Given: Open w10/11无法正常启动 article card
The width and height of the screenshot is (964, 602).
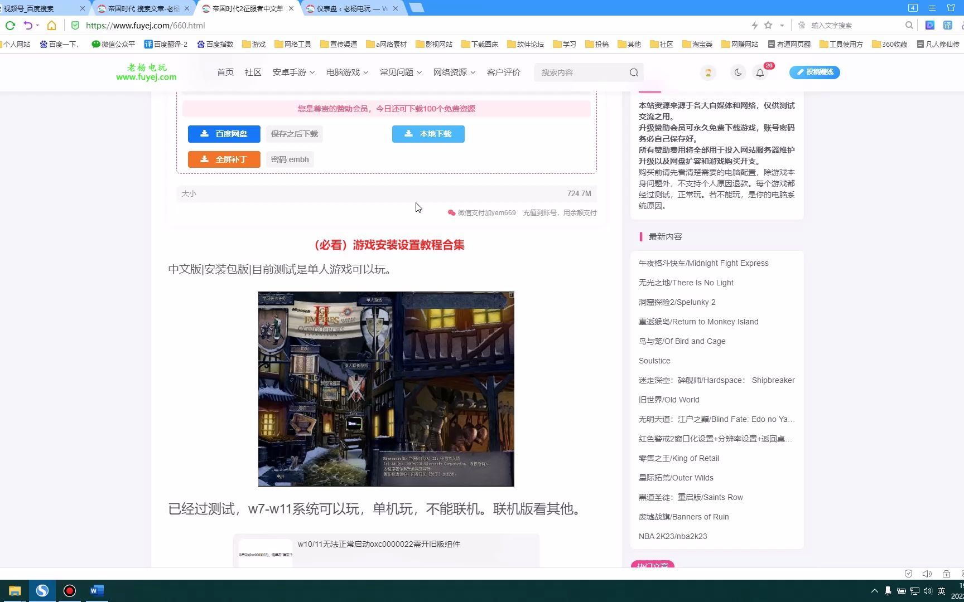Looking at the screenshot, I should (x=386, y=551).
